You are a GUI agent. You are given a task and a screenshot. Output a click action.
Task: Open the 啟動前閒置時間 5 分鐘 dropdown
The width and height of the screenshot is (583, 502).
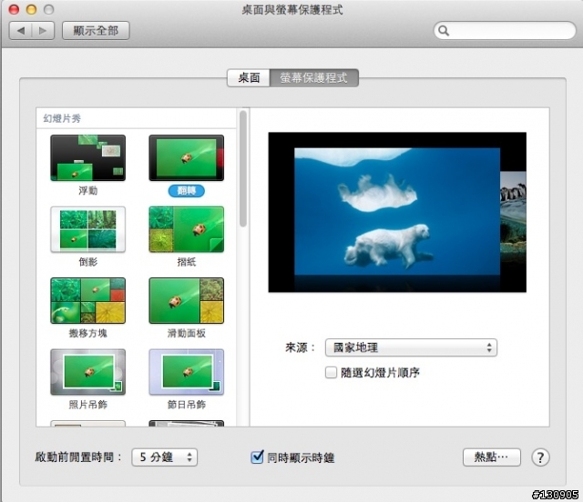click(164, 457)
